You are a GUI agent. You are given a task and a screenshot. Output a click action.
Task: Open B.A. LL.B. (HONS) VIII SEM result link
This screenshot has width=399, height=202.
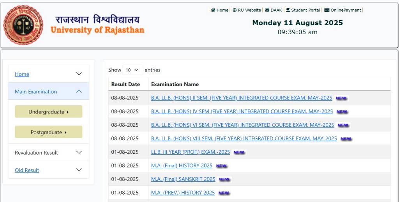click(244, 139)
